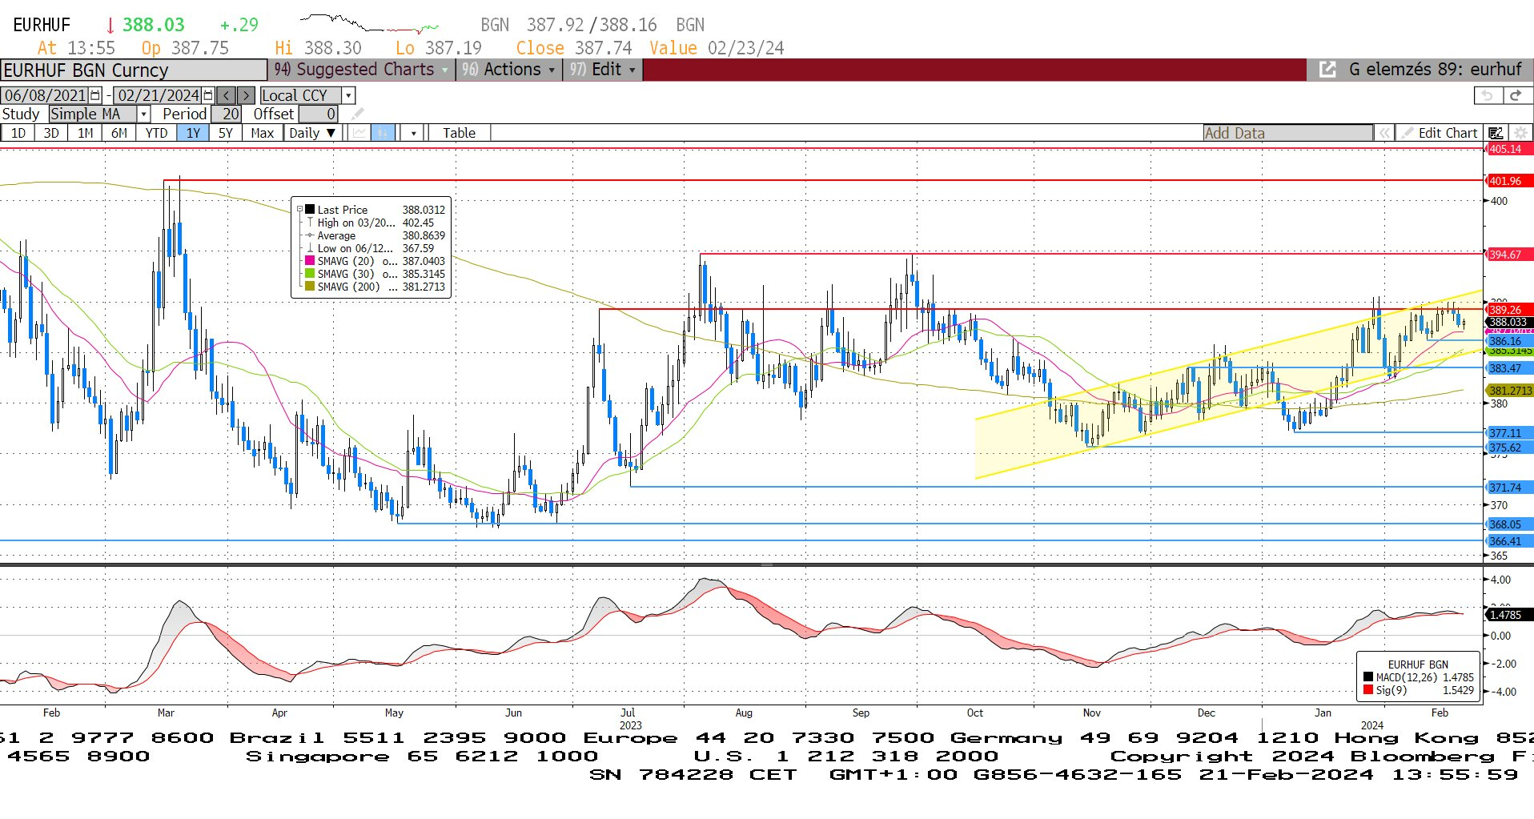Undo the last chart change
Screen dimensions: 1534x819
click(1488, 95)
